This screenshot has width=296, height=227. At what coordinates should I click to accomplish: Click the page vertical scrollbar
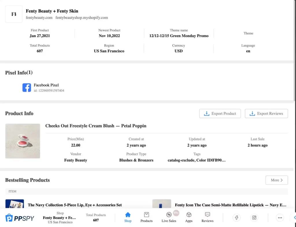tap(295, 51)
